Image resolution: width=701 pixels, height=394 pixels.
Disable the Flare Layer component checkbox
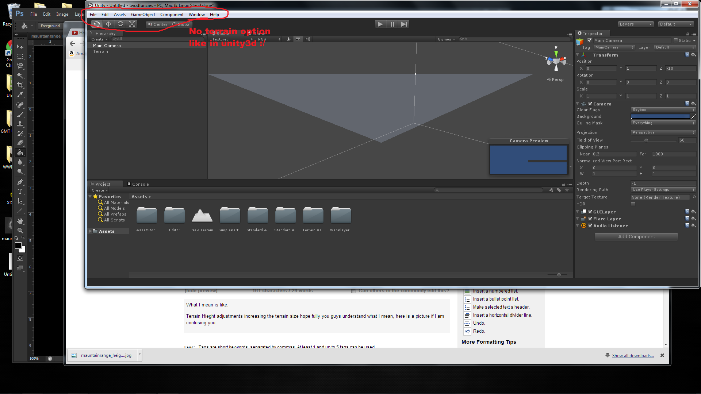point(590,219)
